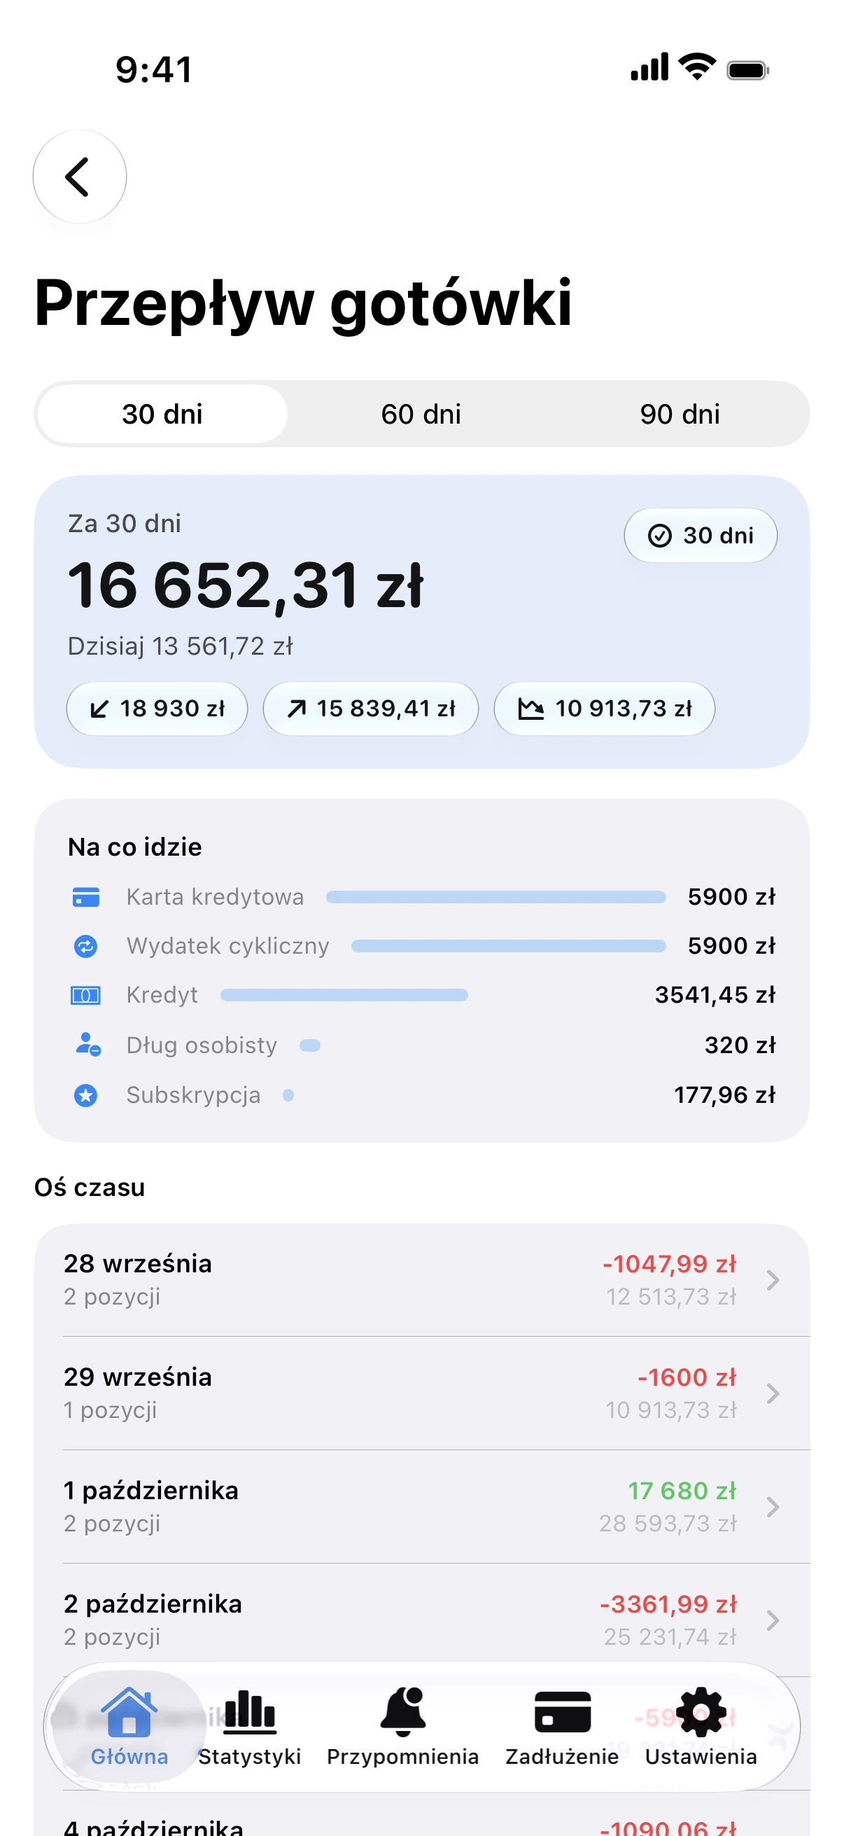Tap the -3361,99 zł amount
The width and height of the screenshot is (844, 1836).
coord(668,1604)
